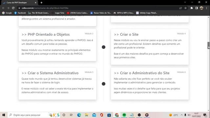The height and width of the screenshot is (118, 210).
Task: Switch to Chrome on the taskbar
Action: (117, 115)
